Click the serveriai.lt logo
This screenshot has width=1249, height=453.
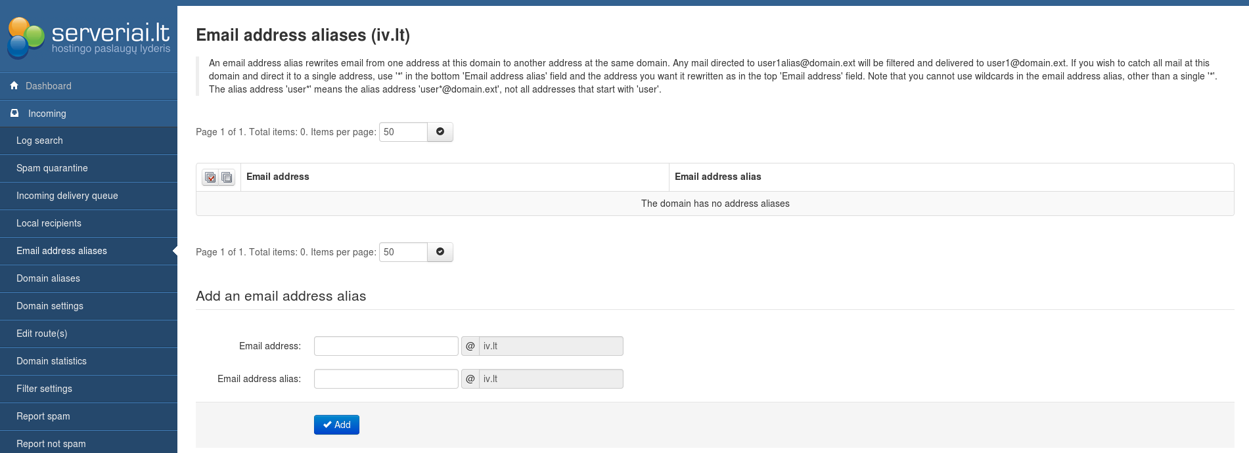click(89, 37)
